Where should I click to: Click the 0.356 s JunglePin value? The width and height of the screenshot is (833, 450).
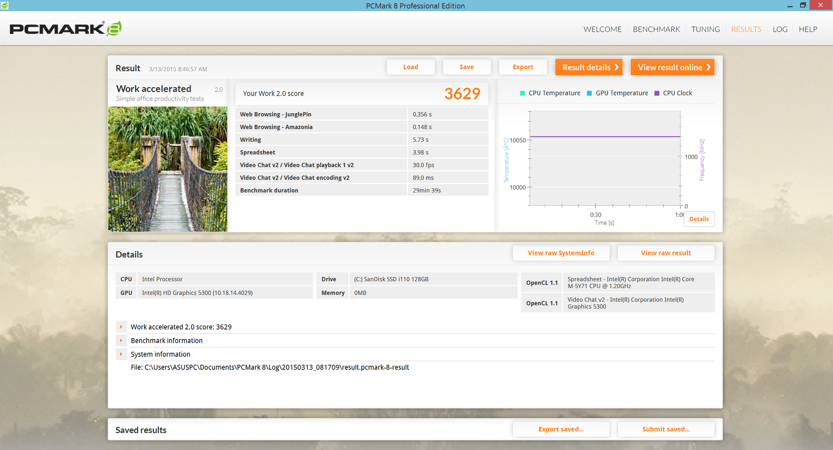point(422,114)
